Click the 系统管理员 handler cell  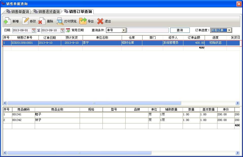[173, 43]
